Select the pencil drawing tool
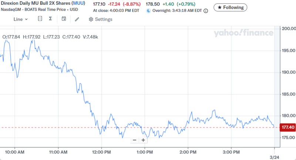296x160 pixels. [77, 19]
